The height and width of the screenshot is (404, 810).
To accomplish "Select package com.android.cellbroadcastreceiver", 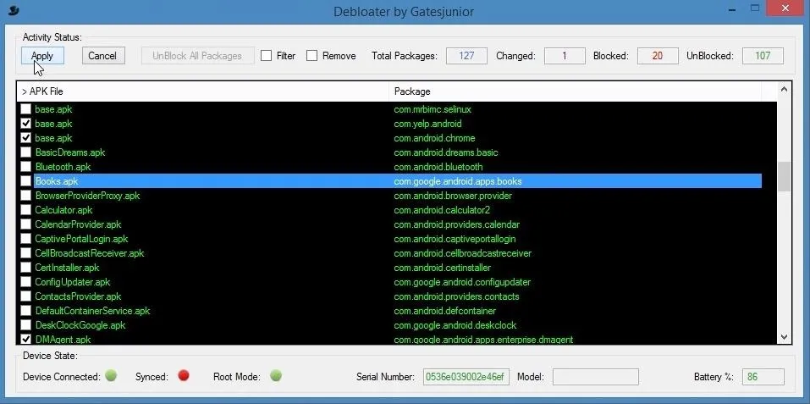I will click(462, 253).
